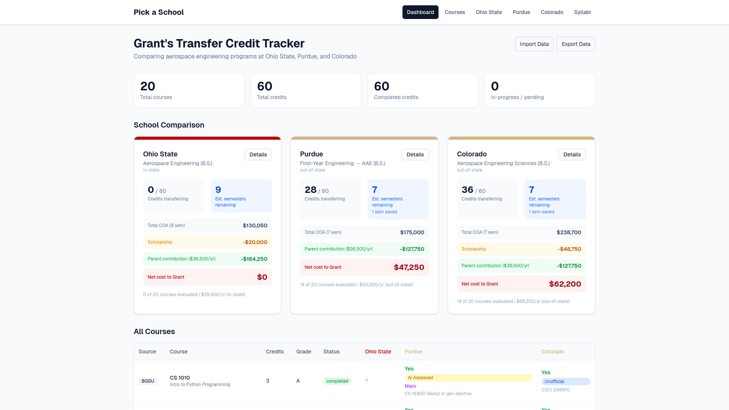Open the Dashboard nav tab
The image size is (729, 410).
[x=420, y=12]
